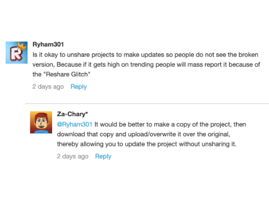Reply to Ryham301's comment
The width and height of the screenshot is (269, 202).
(x=78, y=86)
